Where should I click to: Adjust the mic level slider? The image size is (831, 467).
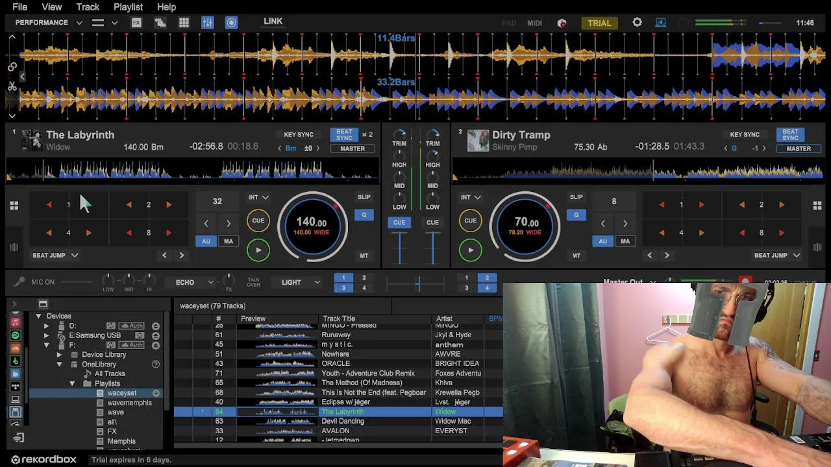tap(77, 282)
